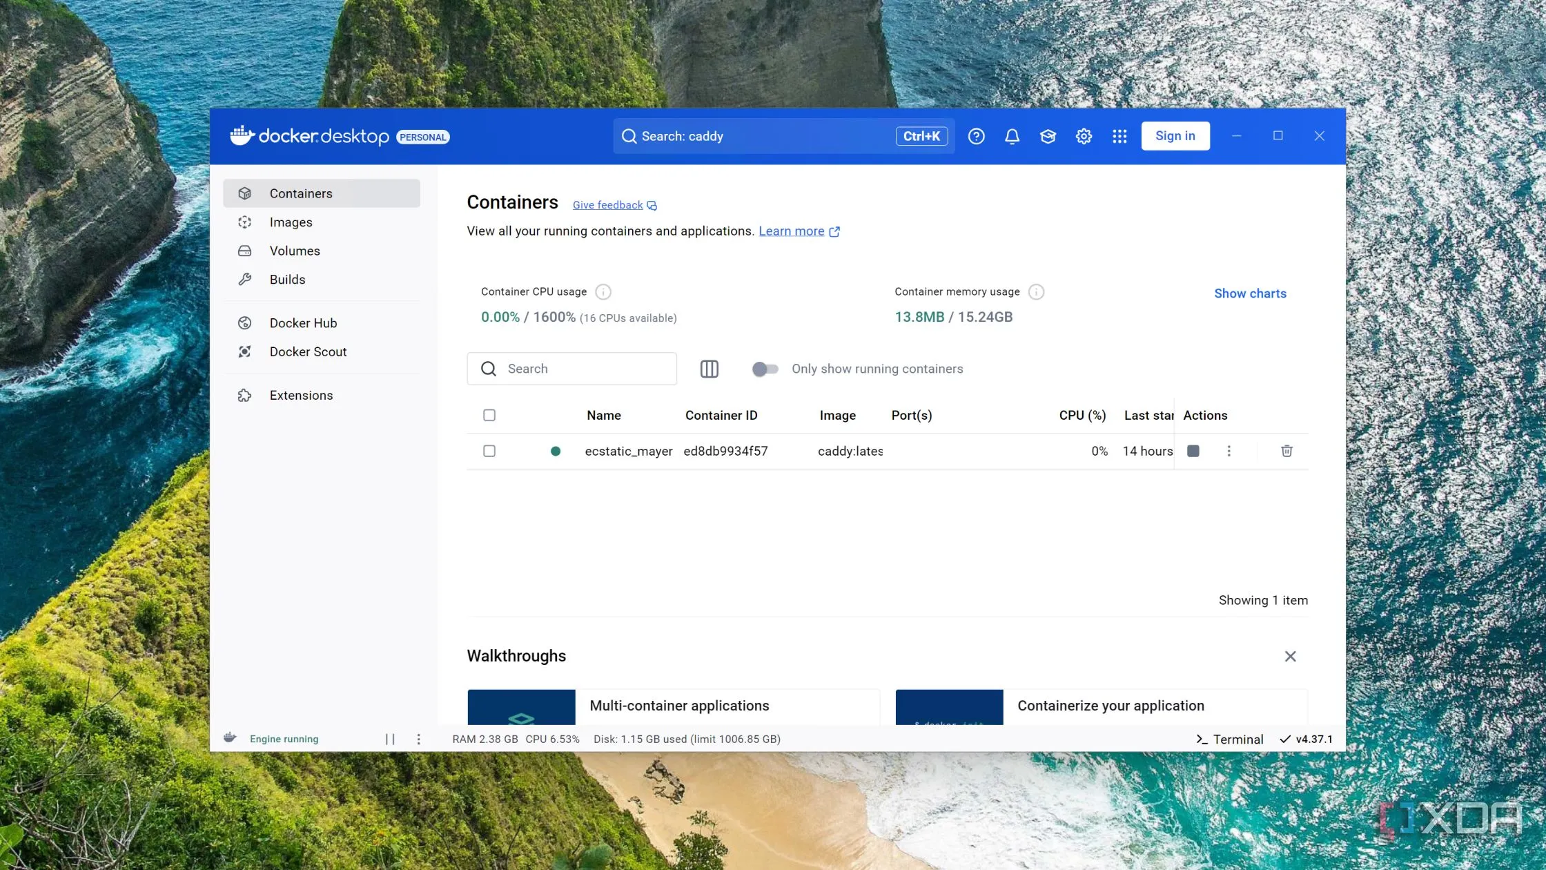
Task: Stop the ecstatic_mayer container
Action: [x=1193, y=451]
